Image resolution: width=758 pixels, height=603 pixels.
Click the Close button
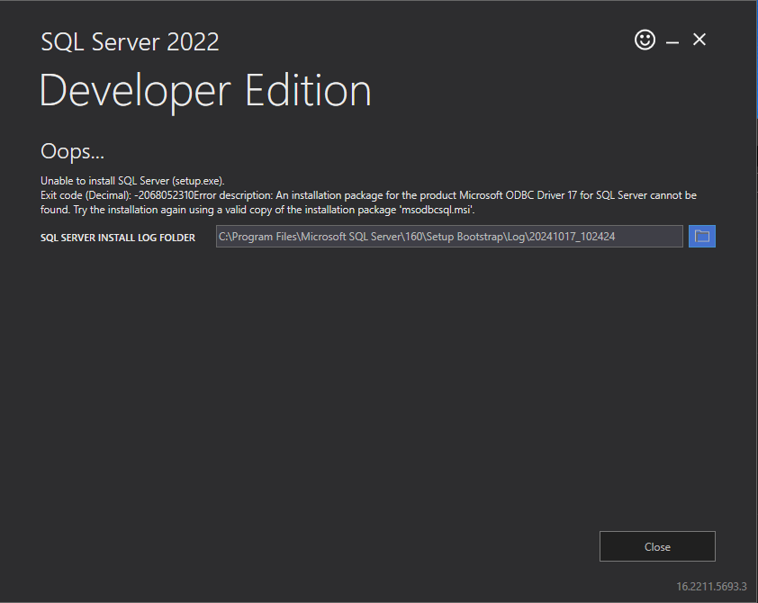(x=657, y=546)
